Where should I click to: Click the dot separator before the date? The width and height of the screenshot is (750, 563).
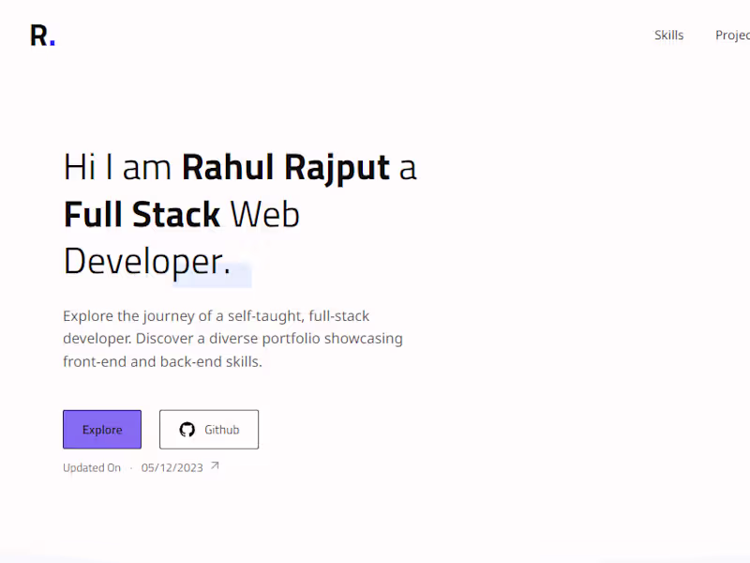[x=131, y=467]
